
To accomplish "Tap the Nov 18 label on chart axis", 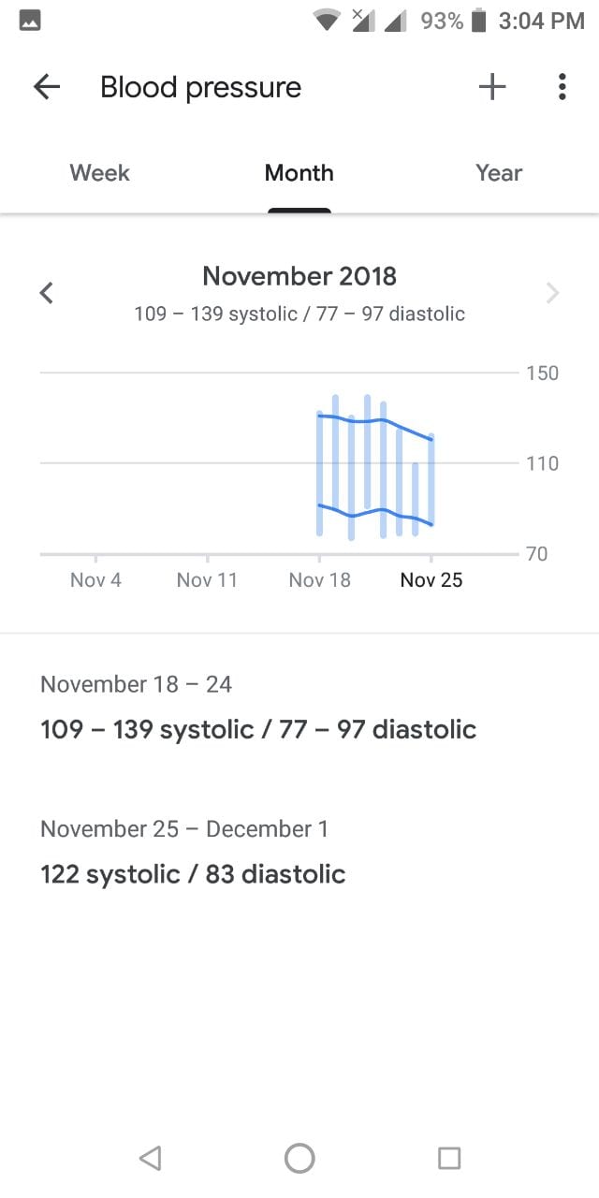I will point(320,580).
